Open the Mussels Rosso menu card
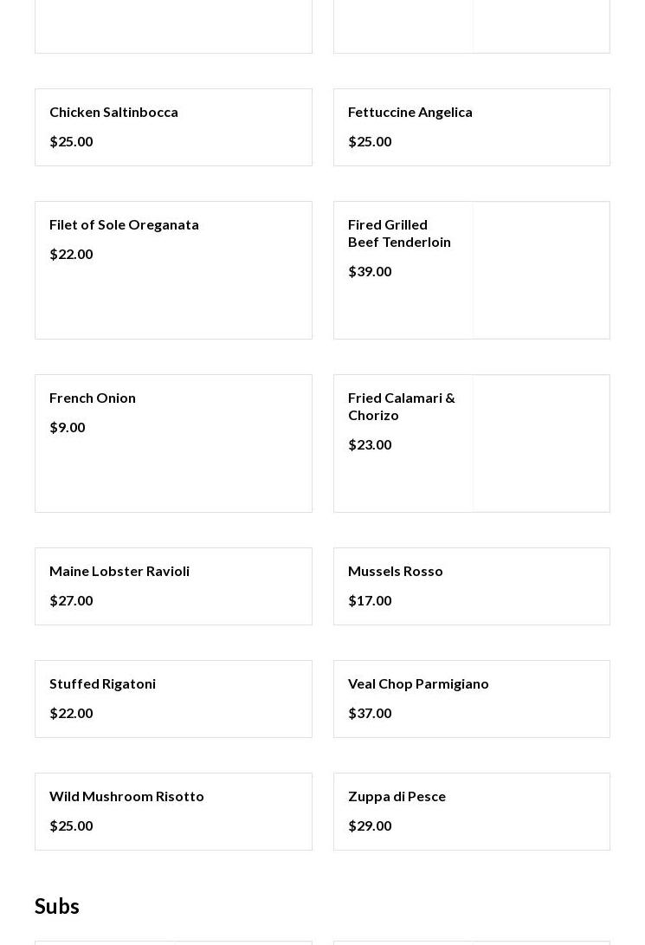Viewport: 645px width, 945px height. 396,571
